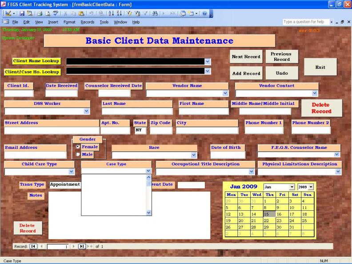
Task: Open the Child Care Type dropdown
Action: click(x=71, y=172)
